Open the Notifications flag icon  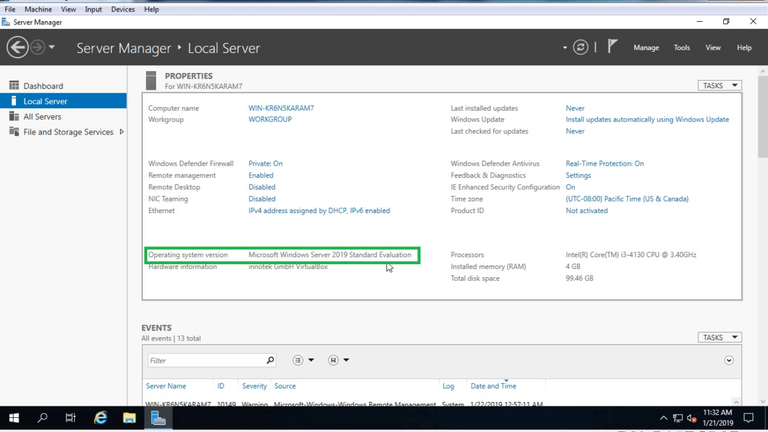click(x=612, y=46)
